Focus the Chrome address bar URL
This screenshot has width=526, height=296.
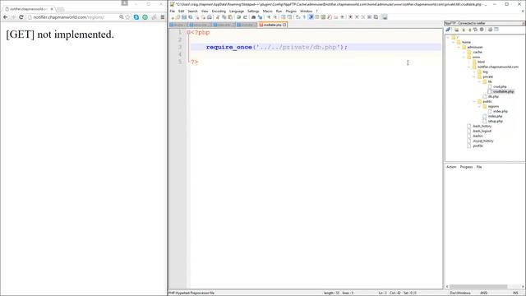(68, 17)
